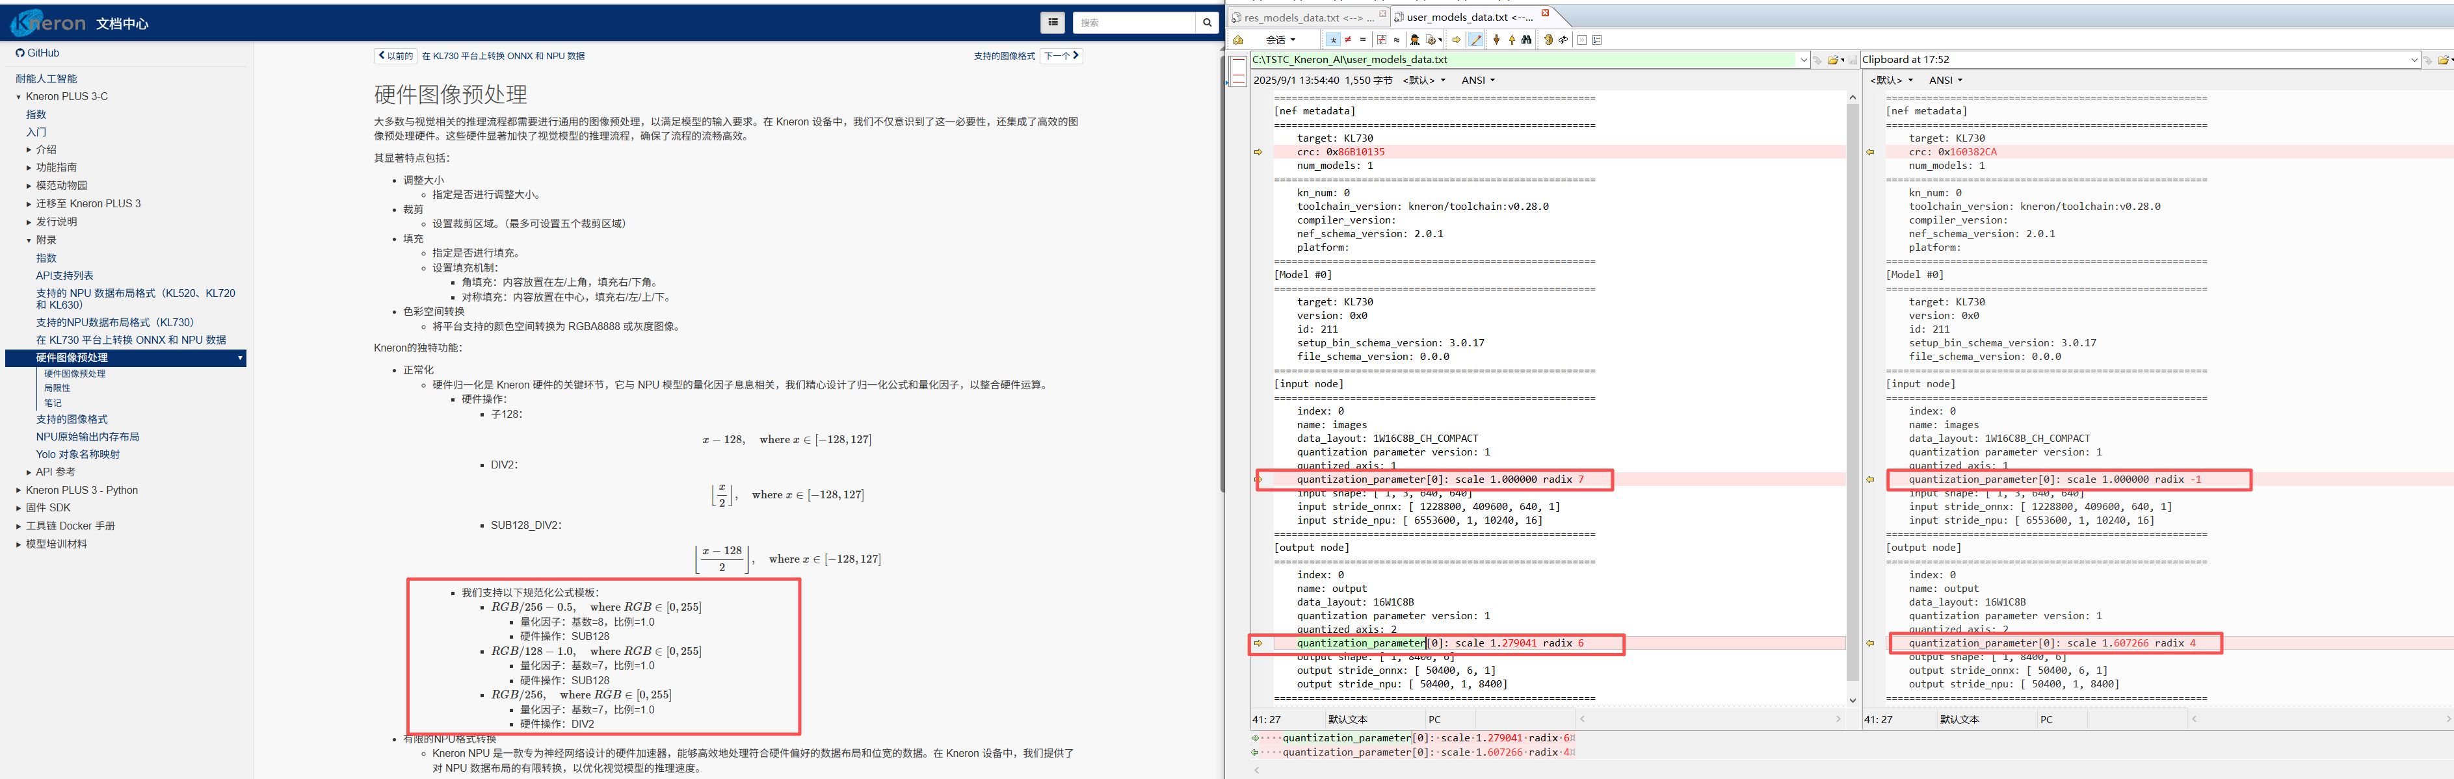2454x779 pixels.
Task: Click right-pane arrow at scale 1.607266 line
Action: click(x=1870, y=644)
